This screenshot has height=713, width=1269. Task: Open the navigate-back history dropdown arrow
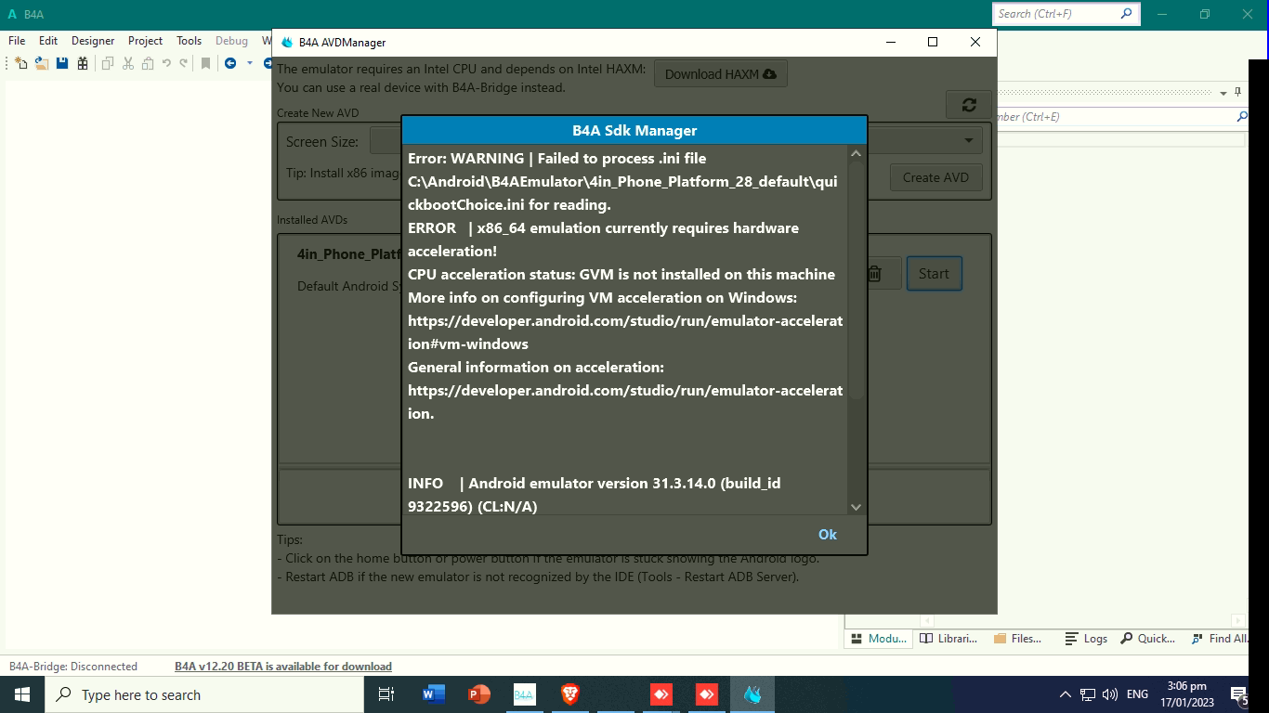pos(249,63)
